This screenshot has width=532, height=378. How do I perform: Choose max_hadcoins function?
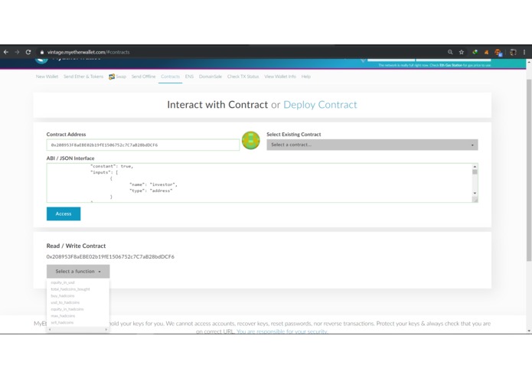63,316
